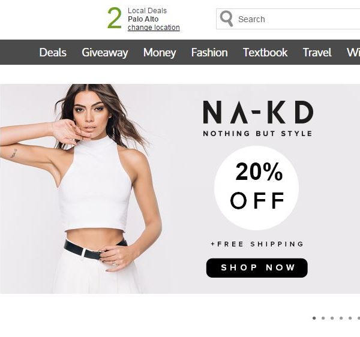Image resolution: width=360 pixels, height=337 pixels.
Task: Select the first carousel slide dot
Action: tap(314, 318)
